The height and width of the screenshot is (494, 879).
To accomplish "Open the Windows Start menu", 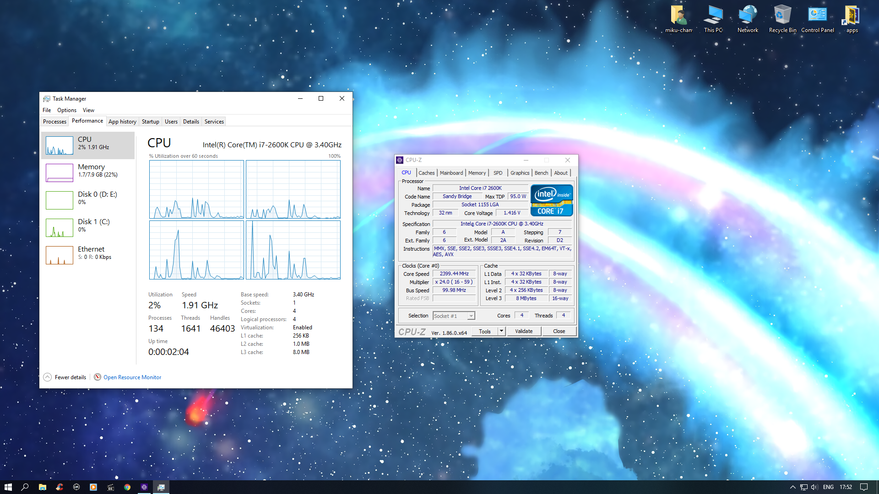I will (8, 487).
